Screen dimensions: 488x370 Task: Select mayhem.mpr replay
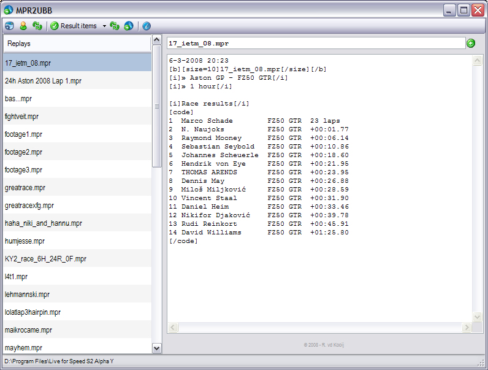(77, 346)
